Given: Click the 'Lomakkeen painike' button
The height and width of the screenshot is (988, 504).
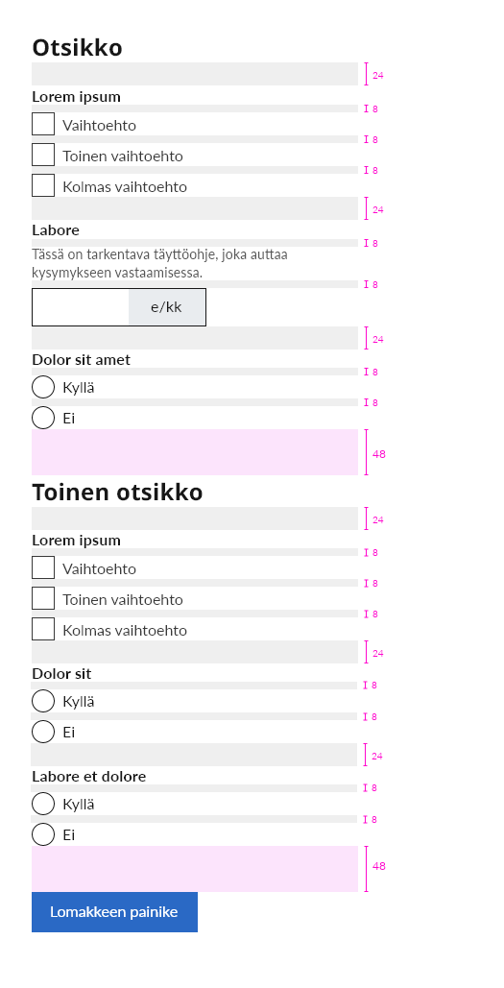Looking at the screenshot, I should tap(114, 912).
